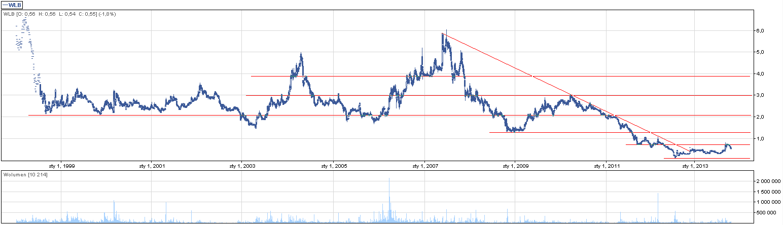Select the WLB legend tab

pos(13,5)
